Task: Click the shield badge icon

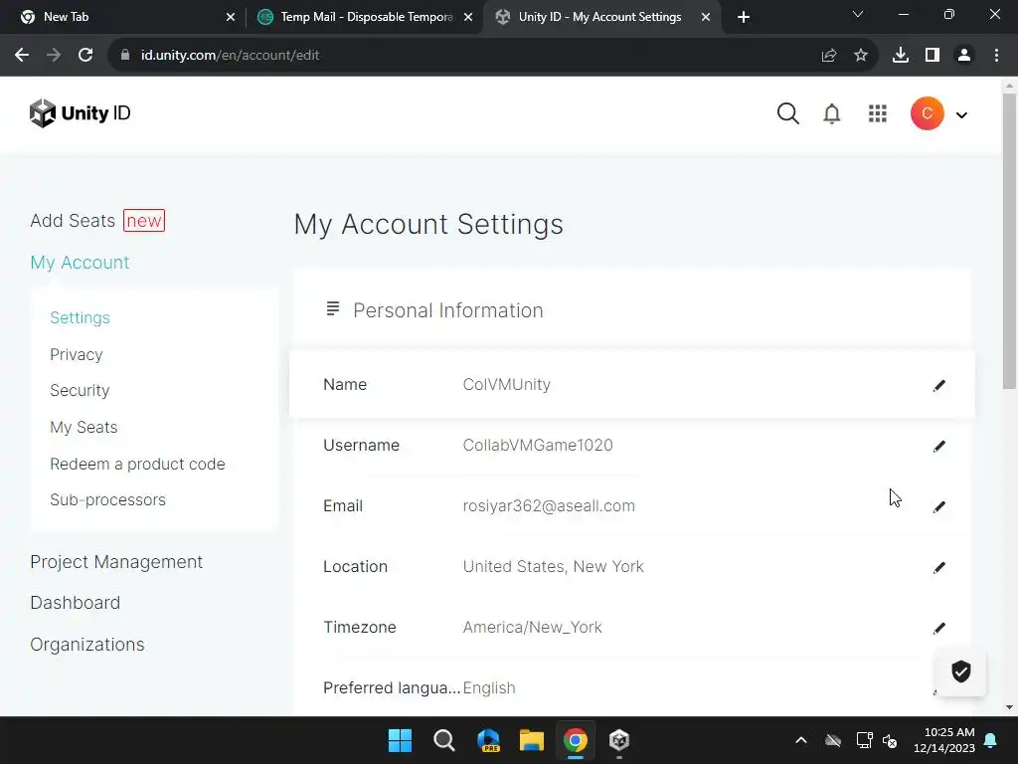Action: [x=961, y=671]
